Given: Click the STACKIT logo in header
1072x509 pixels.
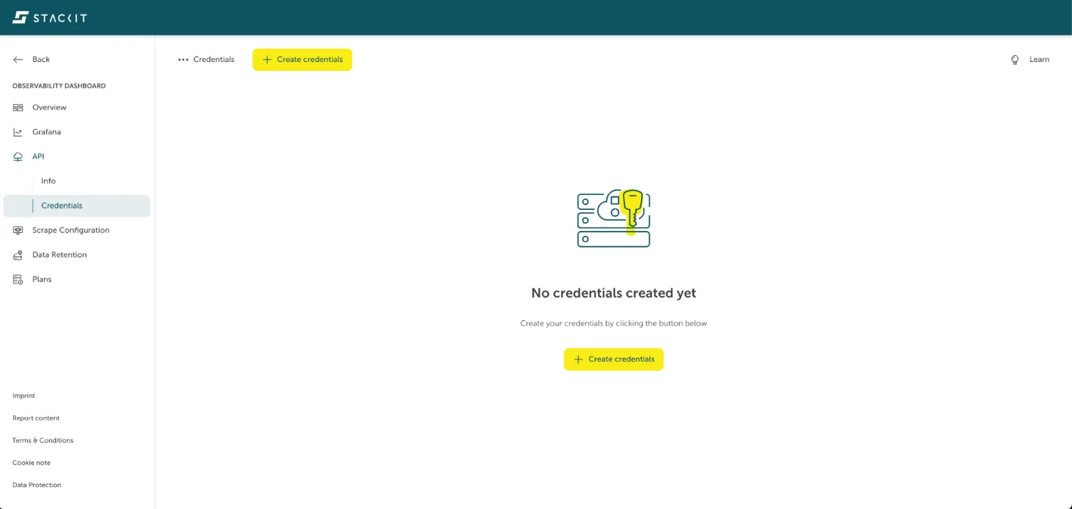Looking at the screenshot, I should pyautogui.click(x=50, y=18).
